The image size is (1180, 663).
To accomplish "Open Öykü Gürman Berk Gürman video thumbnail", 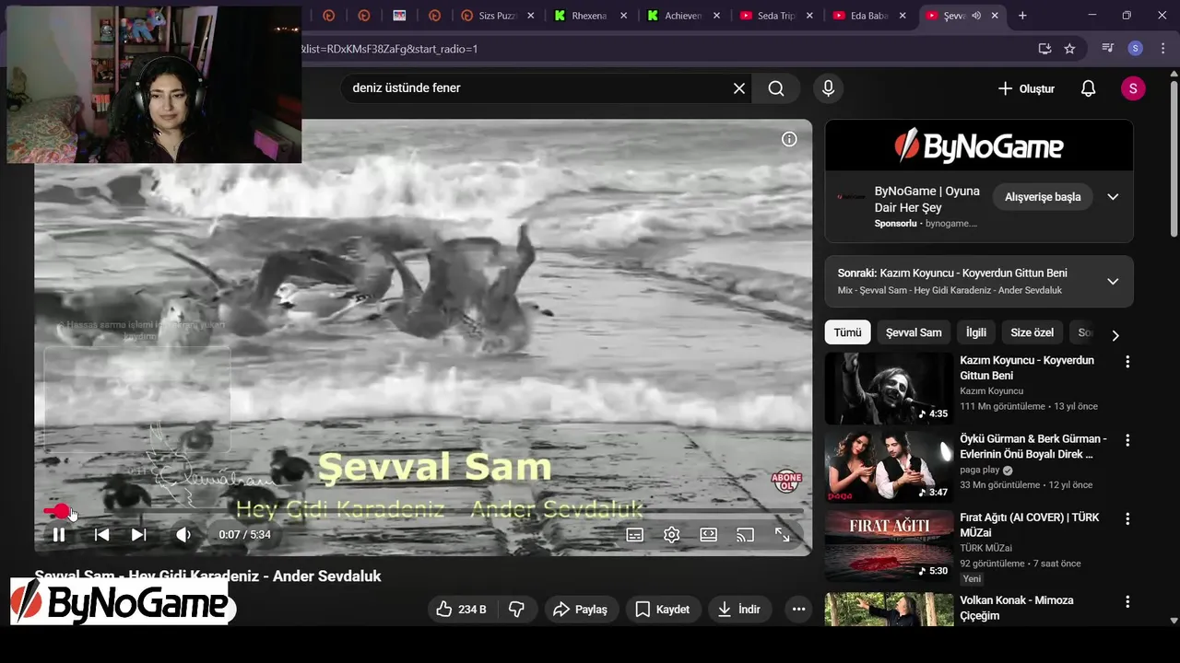I will [x=889, y=467].
